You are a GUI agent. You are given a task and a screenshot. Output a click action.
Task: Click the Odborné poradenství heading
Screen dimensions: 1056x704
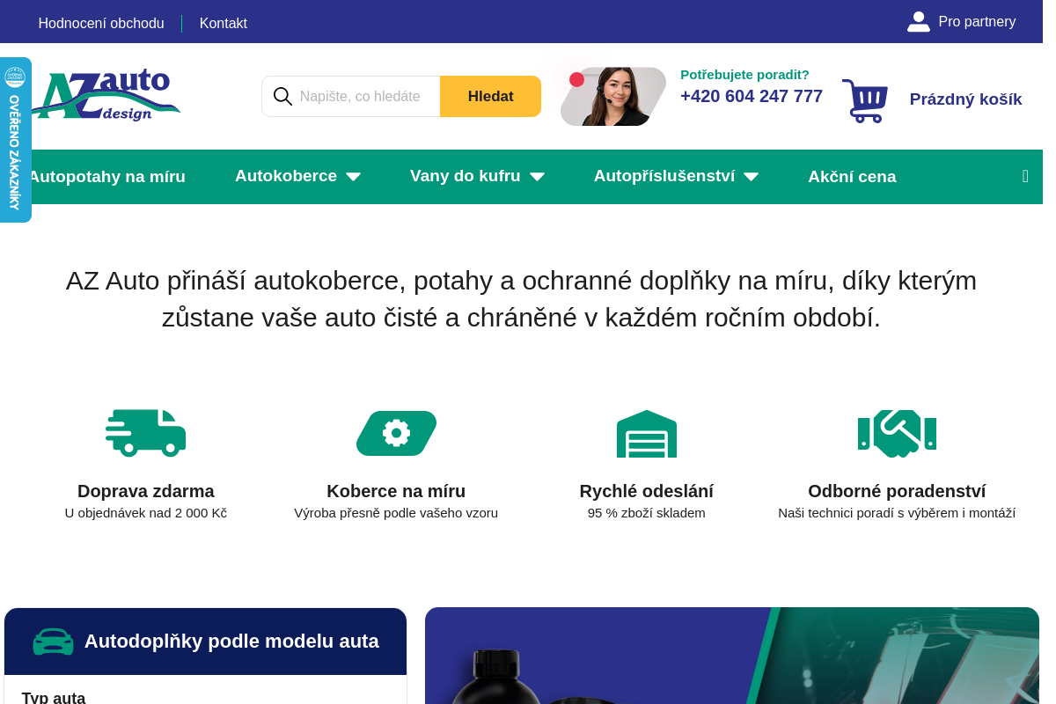coord(897,491)
